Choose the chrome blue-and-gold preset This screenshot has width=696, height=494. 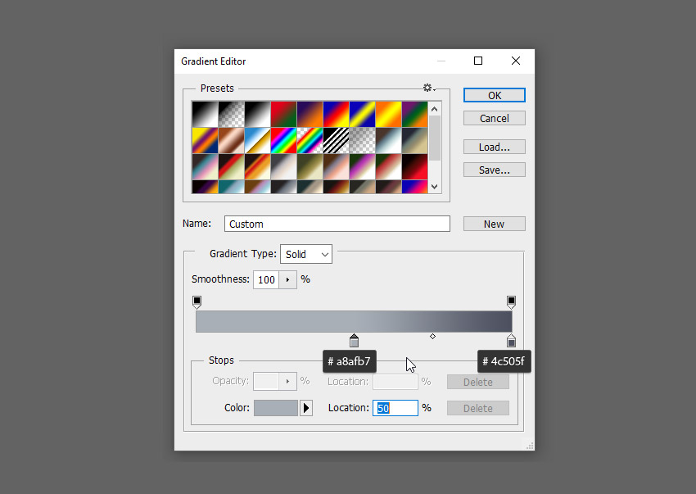(x=257, y=140)
